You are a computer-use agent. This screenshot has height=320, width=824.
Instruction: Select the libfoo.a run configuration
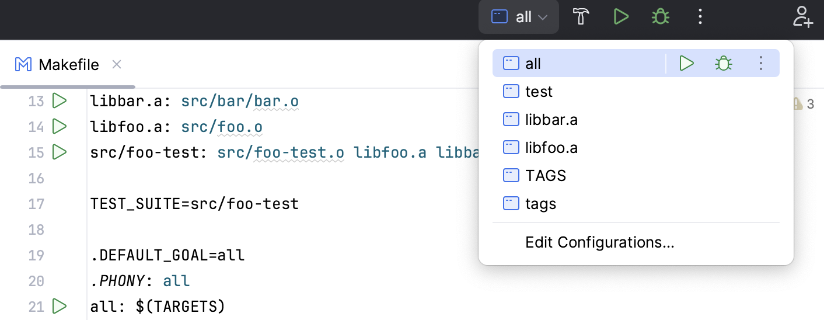551,148
